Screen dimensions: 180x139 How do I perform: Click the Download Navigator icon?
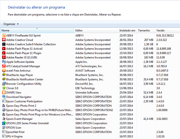pyautogui.click(x=4, y=97)
